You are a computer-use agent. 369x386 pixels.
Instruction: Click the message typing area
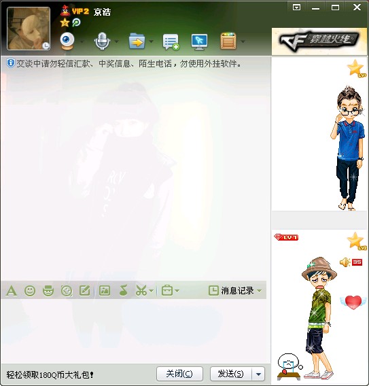(134, 331)
